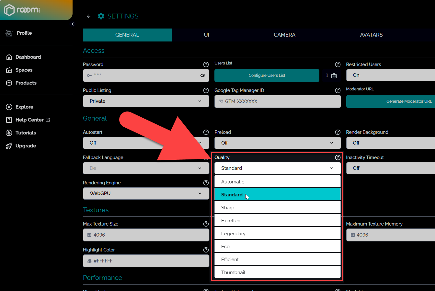The height and width of the screenshot is (291, 435).
Task: Select Excellent from the Quality list
Action: 278,220
